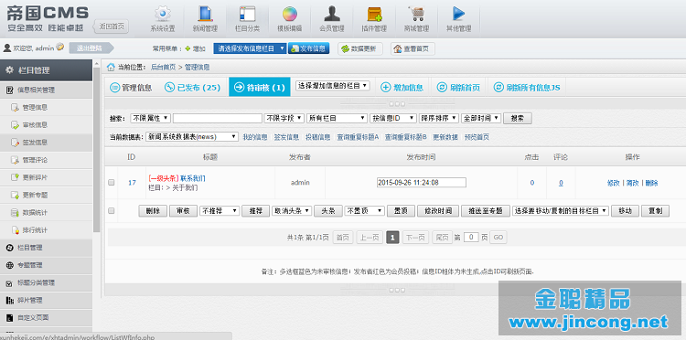Click the home icon beside 当前位置
Image resolution: width=686 pixels, height=340 pixels.
[111, 67]
